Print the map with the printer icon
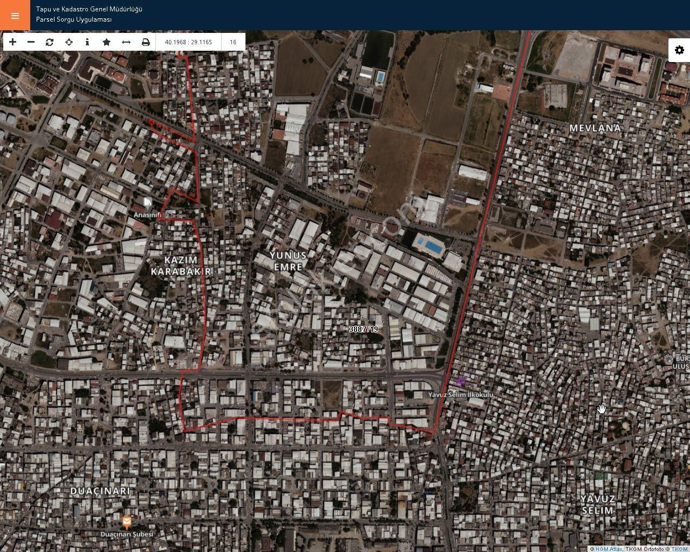 [x=146, y=42]
